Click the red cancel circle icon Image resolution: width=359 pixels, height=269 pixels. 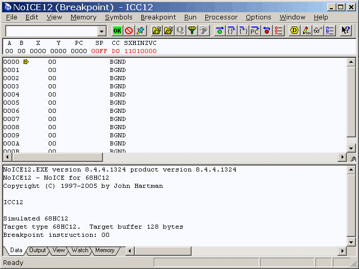(x=129, y=31)
